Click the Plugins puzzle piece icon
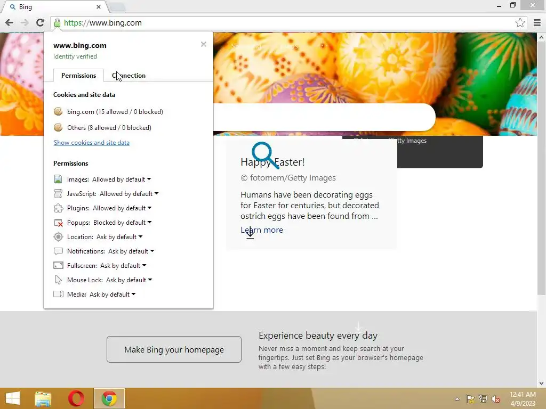 click(58, 208)
